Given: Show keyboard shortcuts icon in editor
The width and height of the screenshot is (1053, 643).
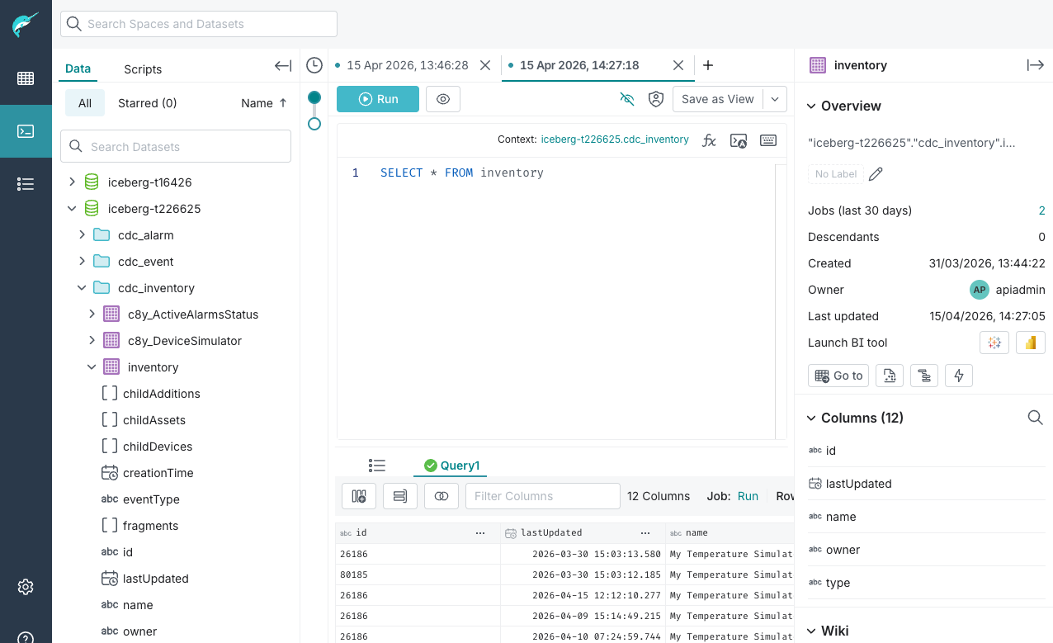Looking at the screenshot, I should [768, 140].
